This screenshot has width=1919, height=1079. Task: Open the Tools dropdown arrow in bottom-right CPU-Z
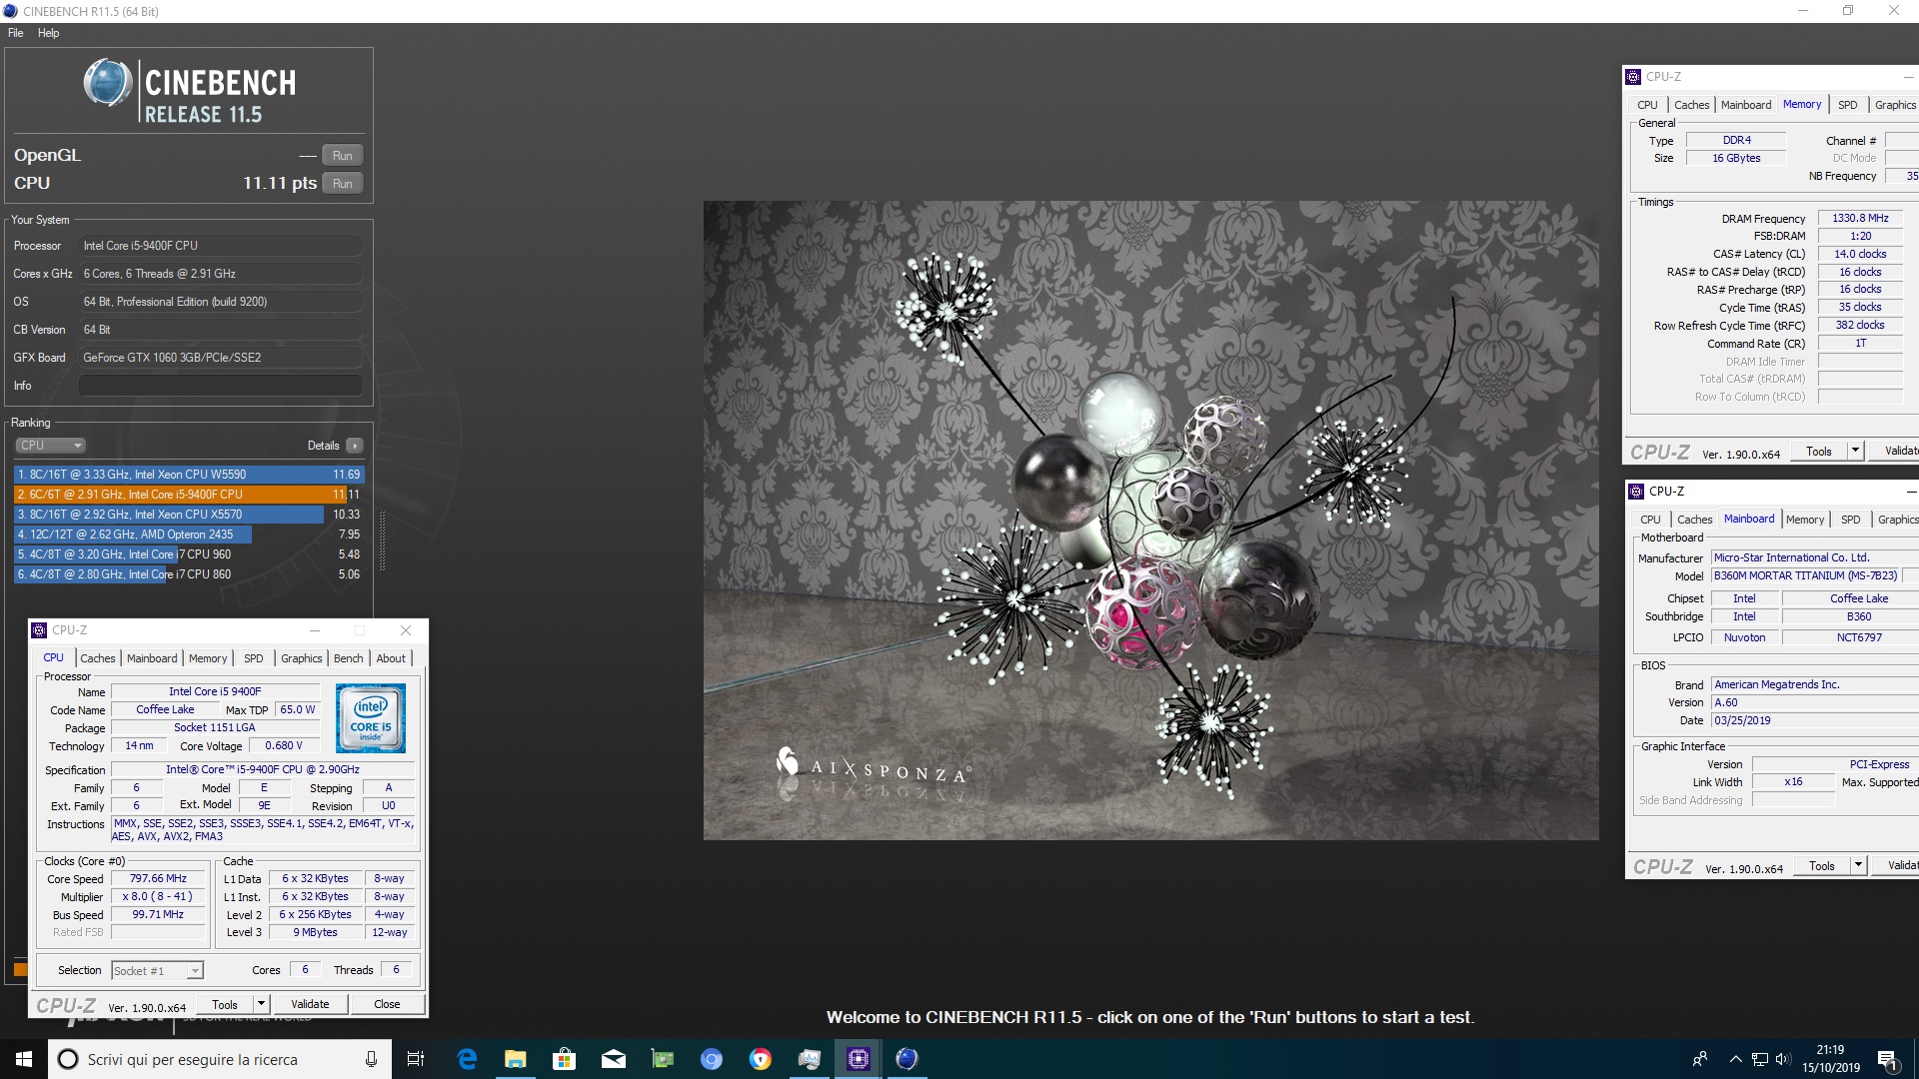[1858, 866]
